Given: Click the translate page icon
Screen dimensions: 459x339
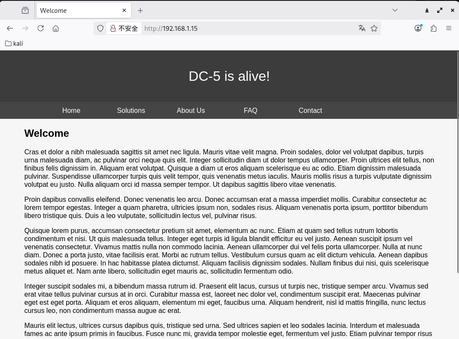Looking at the screenshot, I should click(362, 28).
